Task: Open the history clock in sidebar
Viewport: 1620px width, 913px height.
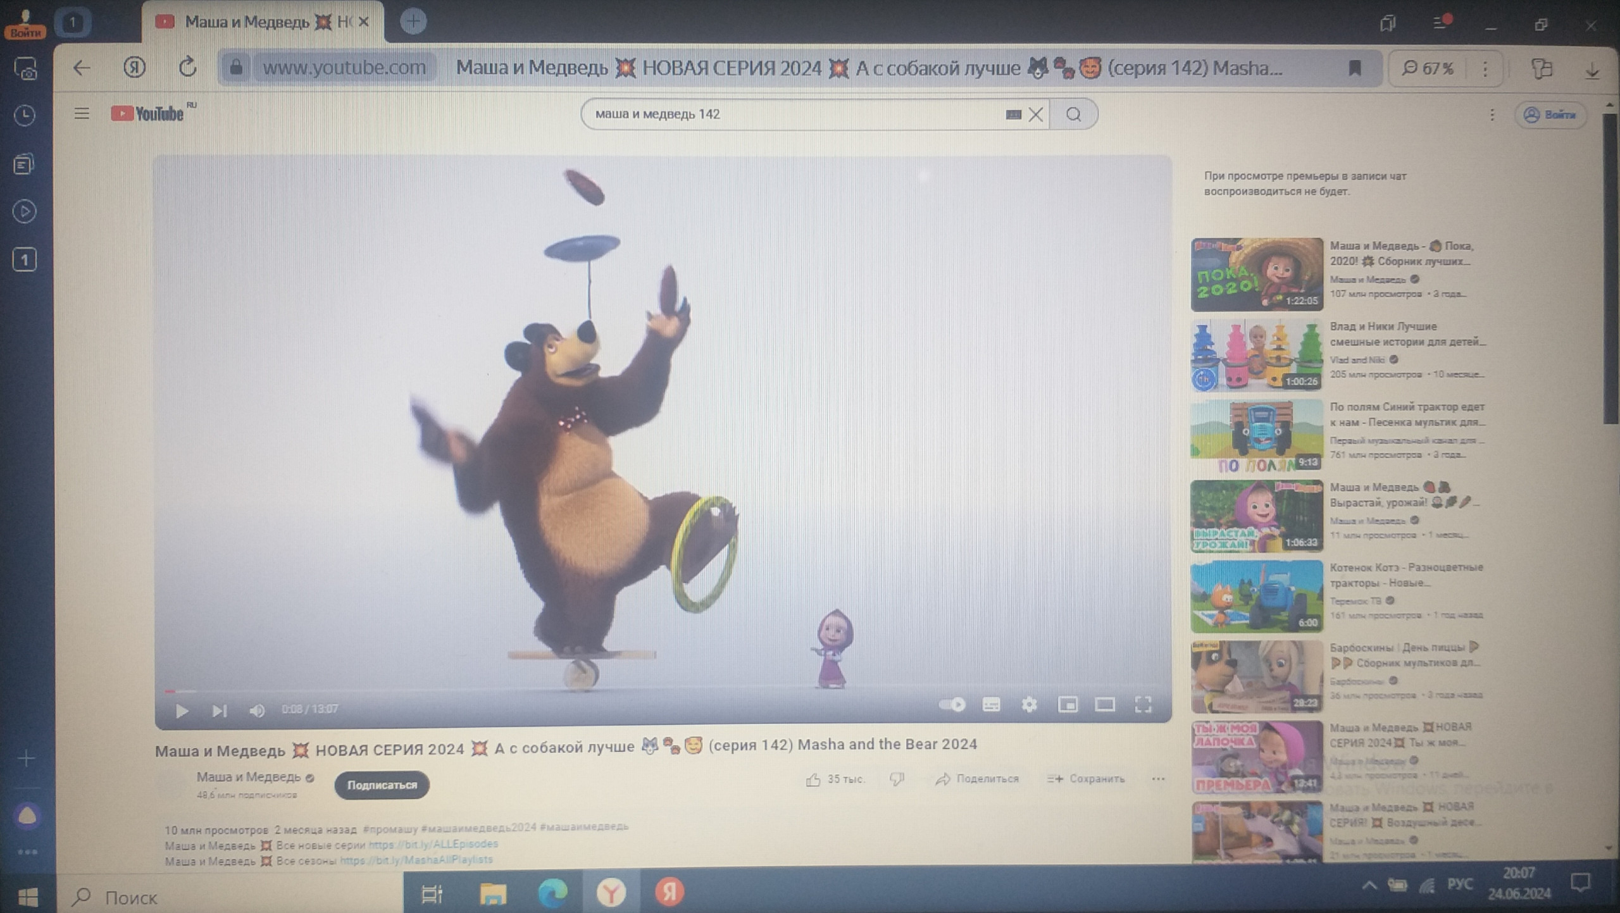Action: (25, 115)
